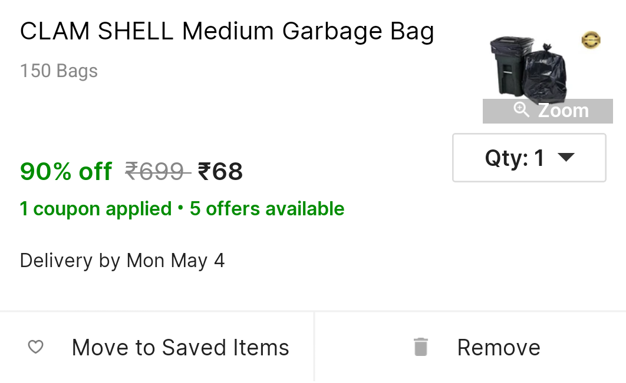Click the Delivery by Mon May 4 text
The width and height of the screenshot is (626, 383).
point(122,261)
